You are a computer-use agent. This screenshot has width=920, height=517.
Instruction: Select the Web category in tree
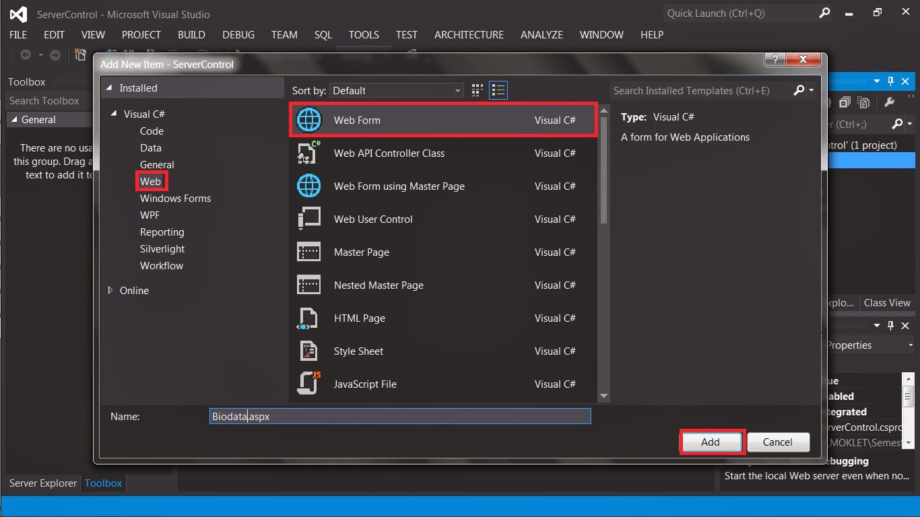(x=150, y=182)
